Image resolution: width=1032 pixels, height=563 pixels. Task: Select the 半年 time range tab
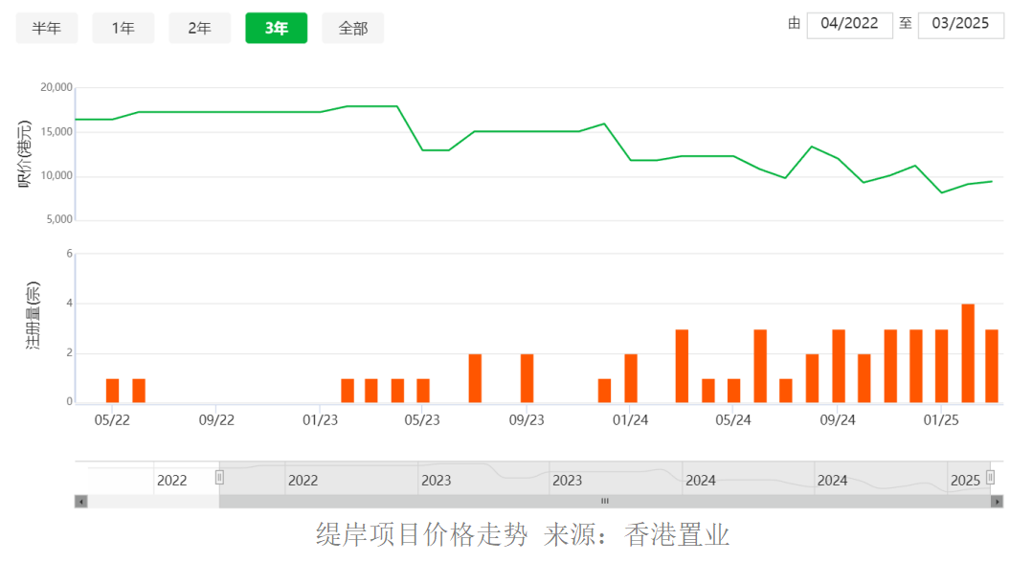(x=47, y=29)
